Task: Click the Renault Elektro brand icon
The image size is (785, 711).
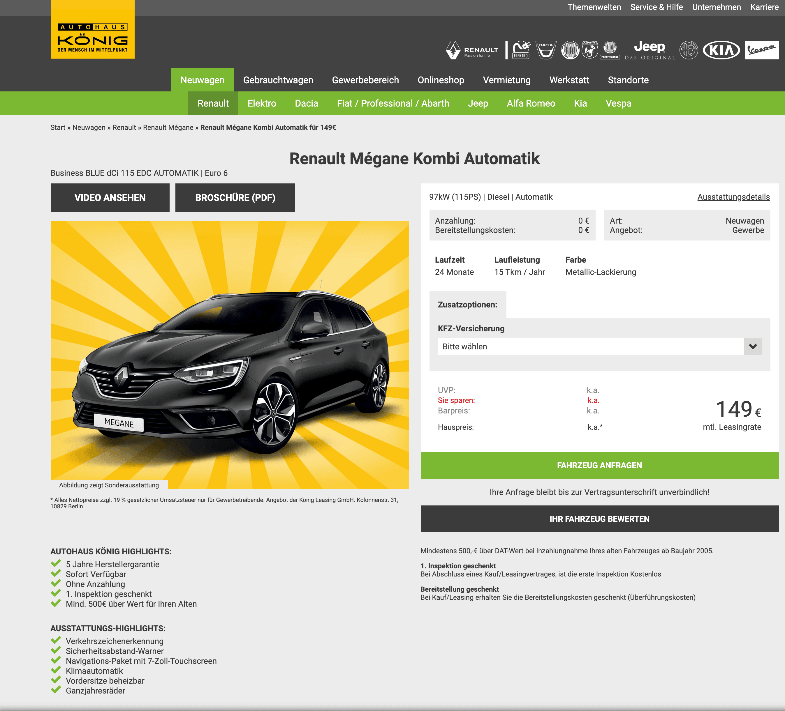Action: click(521, 50)
